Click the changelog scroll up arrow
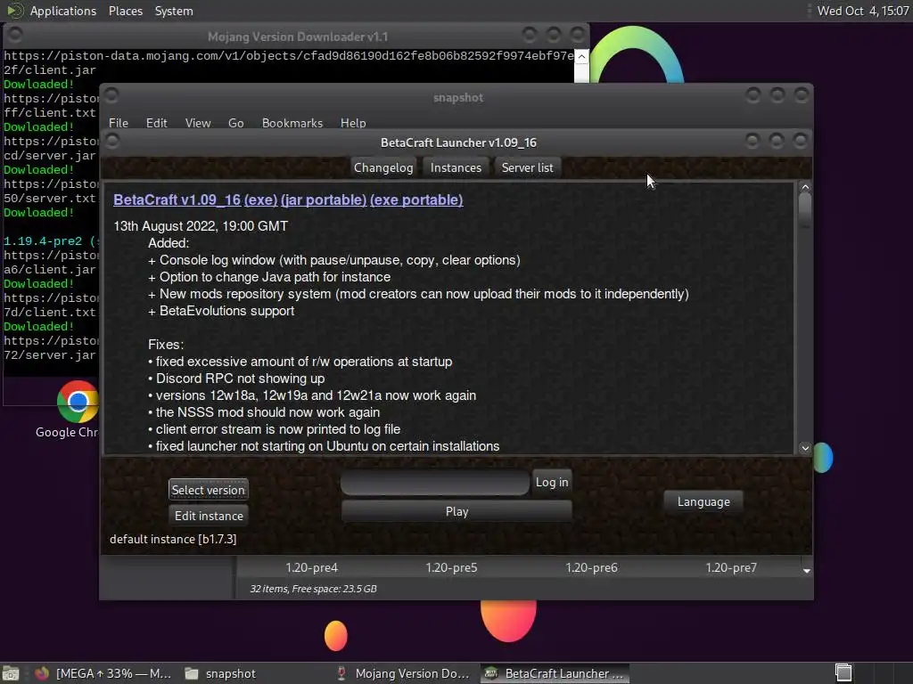Image resolution: width=913 pixels, height=684 pixels. [x=805, y=187]
